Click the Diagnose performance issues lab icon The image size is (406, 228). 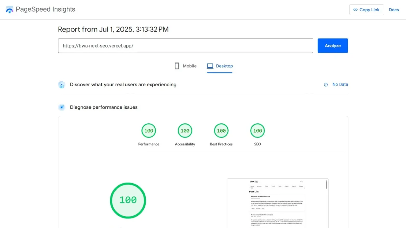click(x=62, y=107)
